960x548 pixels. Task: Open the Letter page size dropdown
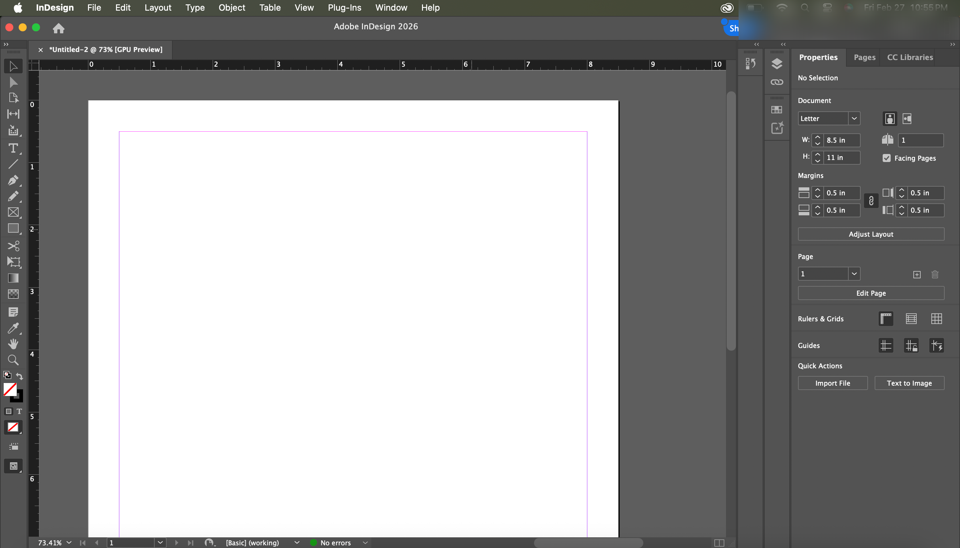[854, 119]
